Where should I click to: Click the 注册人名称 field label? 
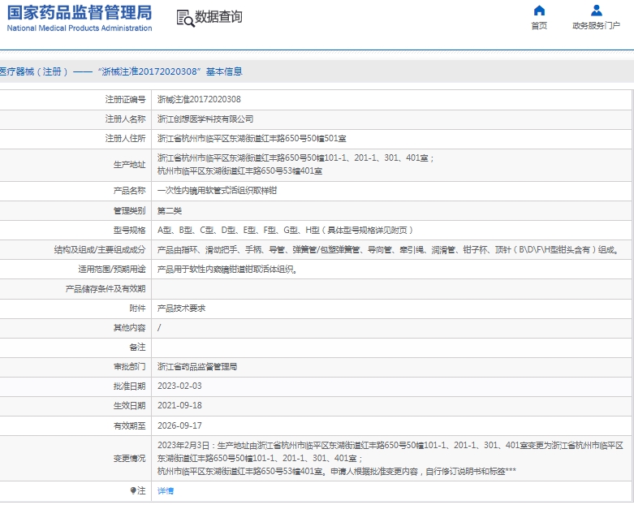(125, 119)
